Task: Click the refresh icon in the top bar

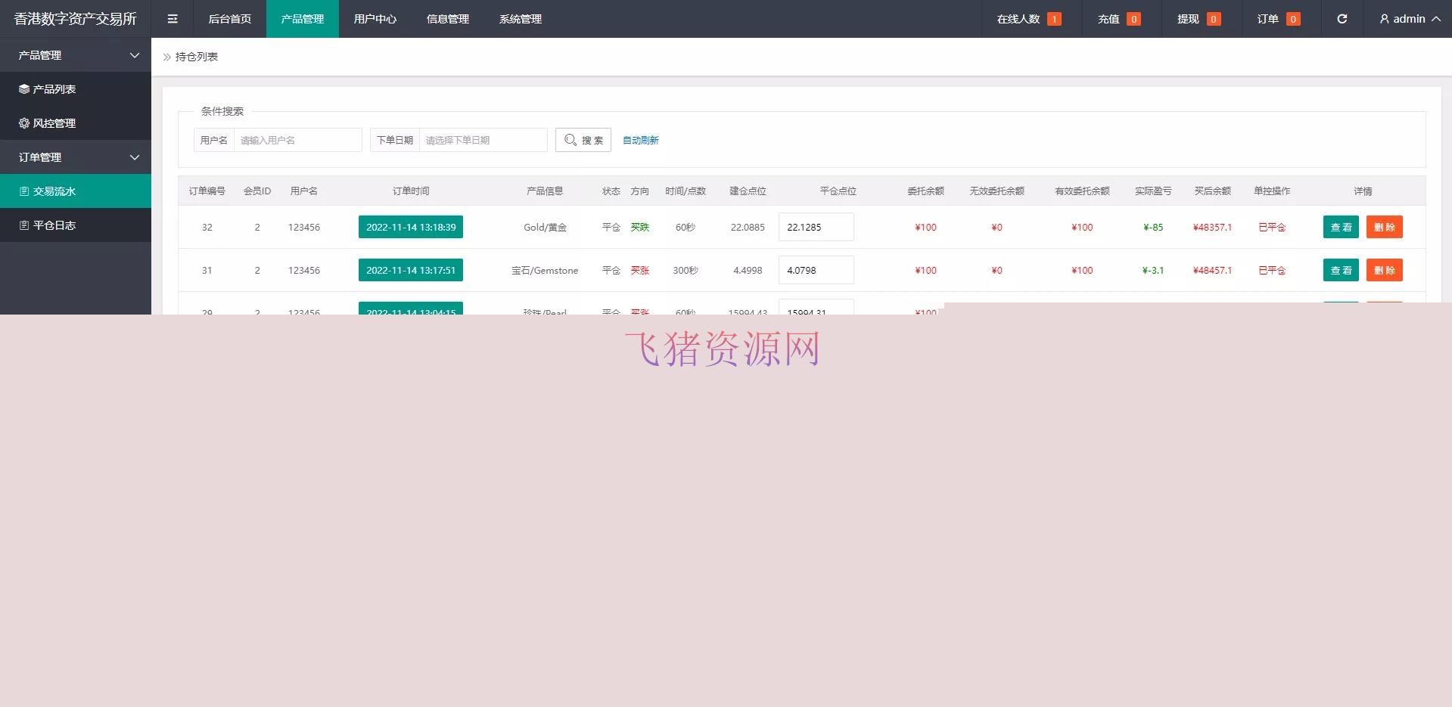Action: pos(1342,19)
